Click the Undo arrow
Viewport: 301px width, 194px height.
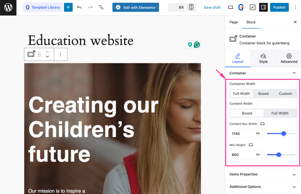79,7
